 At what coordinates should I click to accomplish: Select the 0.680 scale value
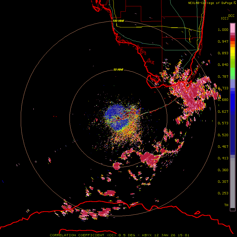(x=223, y=100)
